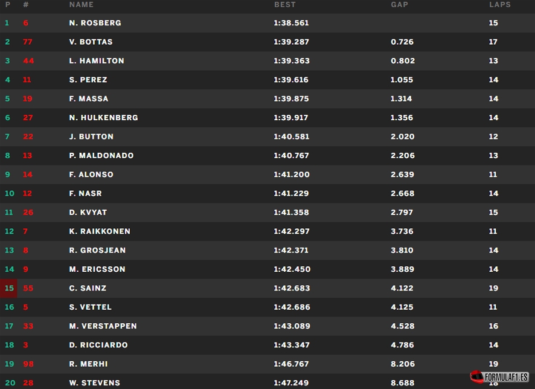
Task: Select J. Button's best time 1:40.581
Action: pos(292,137)
